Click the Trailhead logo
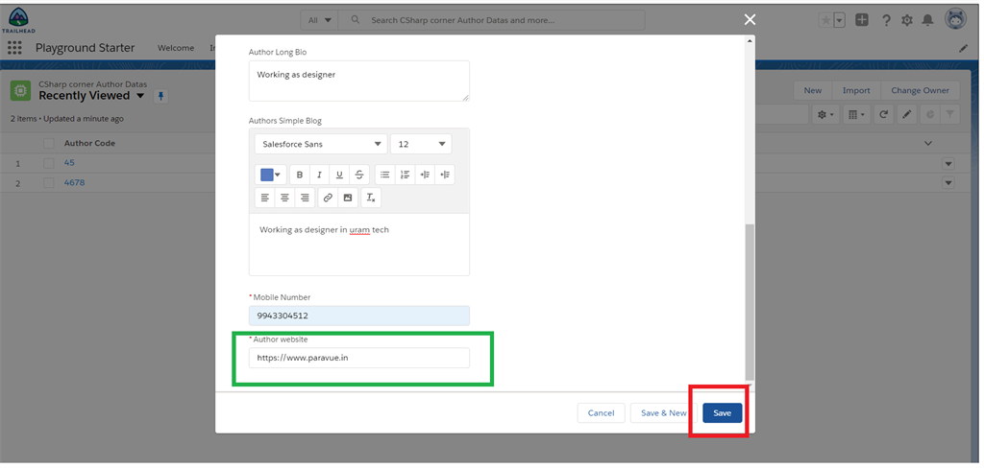 [x=18, y=19]
